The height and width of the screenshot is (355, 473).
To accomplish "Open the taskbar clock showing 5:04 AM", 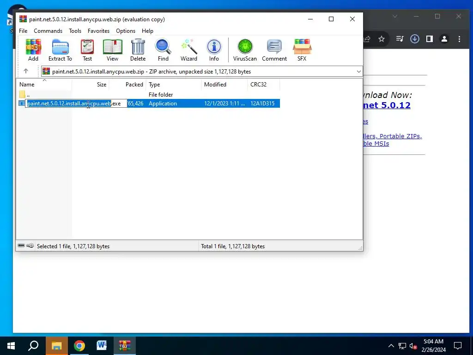I will 433,346.
